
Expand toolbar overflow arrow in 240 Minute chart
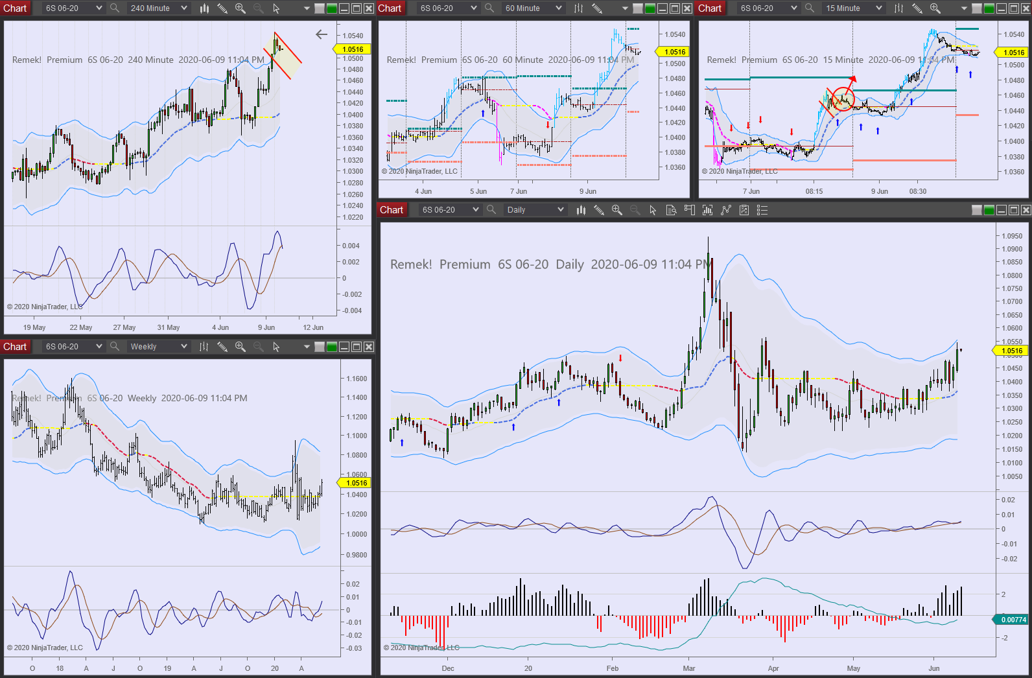coord(307,8)
